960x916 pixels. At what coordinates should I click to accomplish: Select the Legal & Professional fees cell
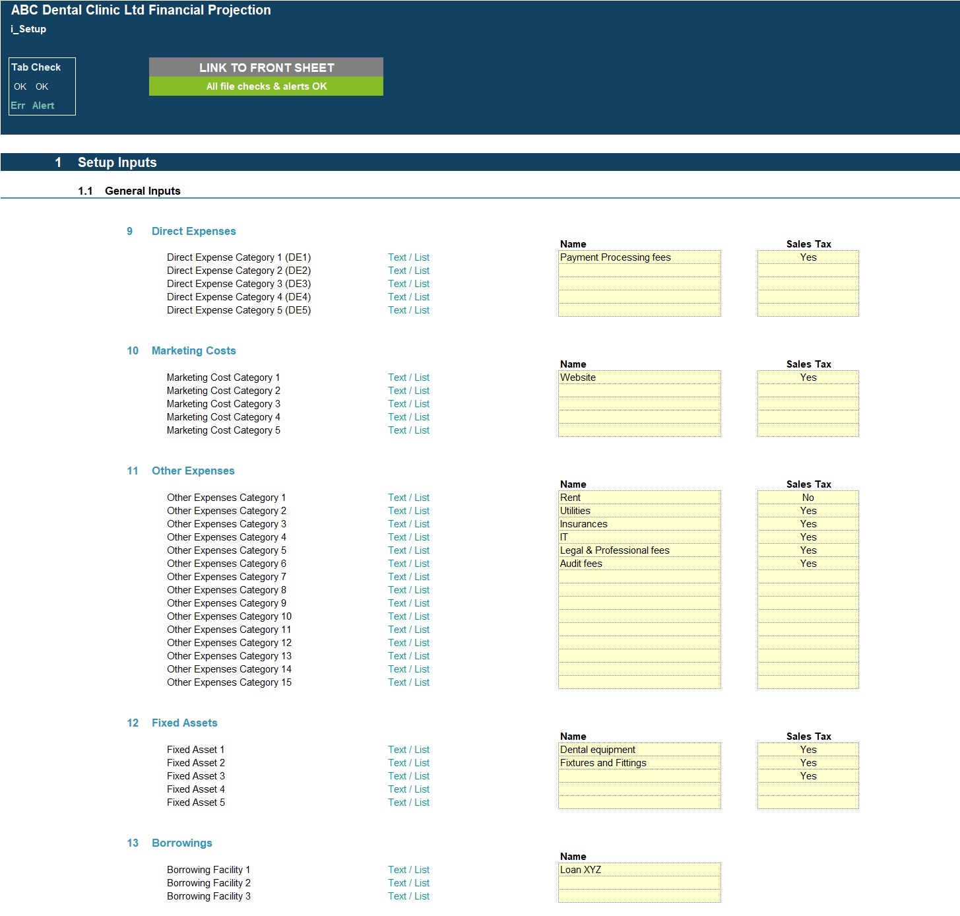639,550
